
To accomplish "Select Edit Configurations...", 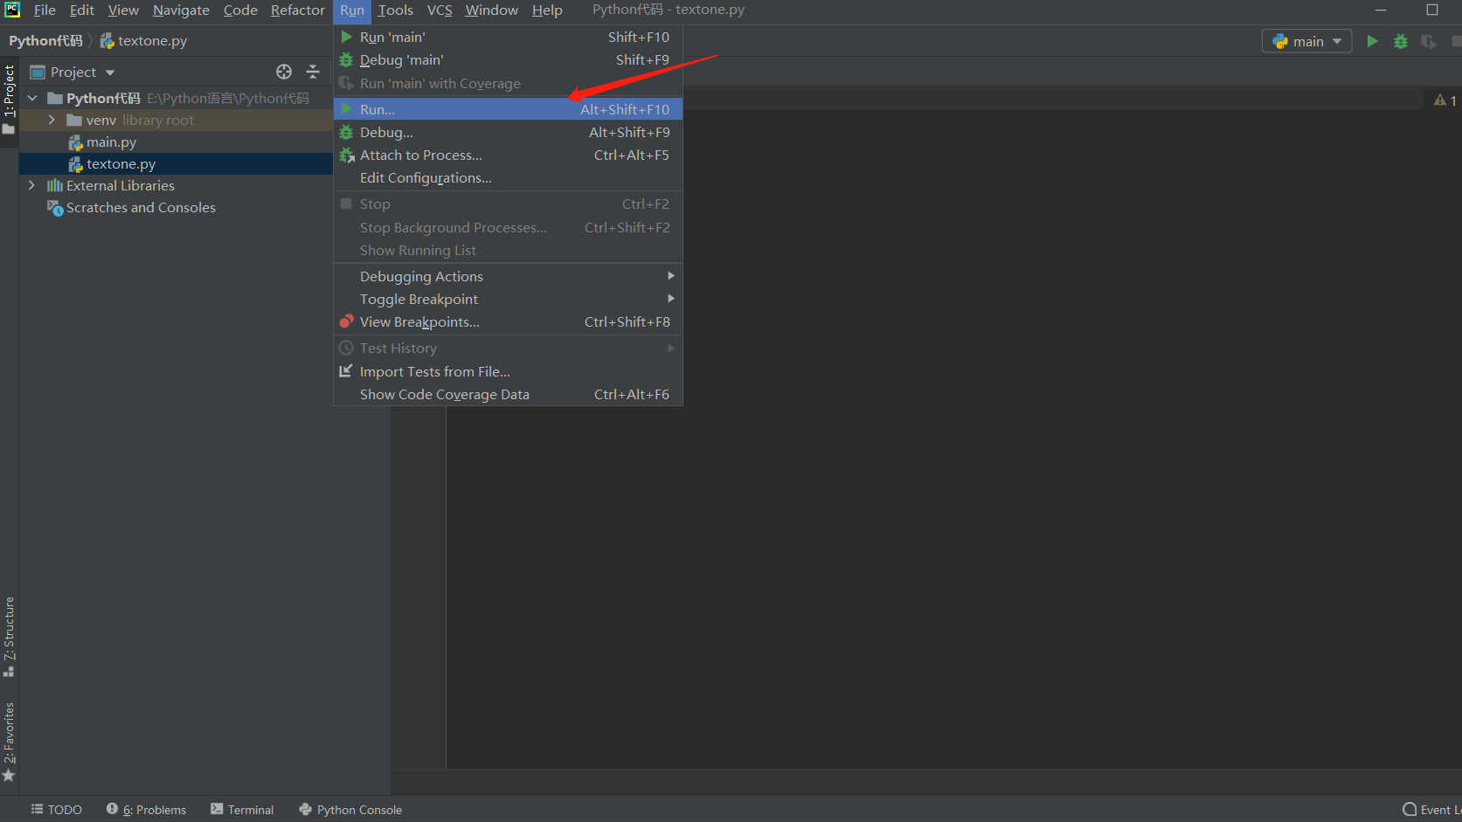I will tap(508, 177).
